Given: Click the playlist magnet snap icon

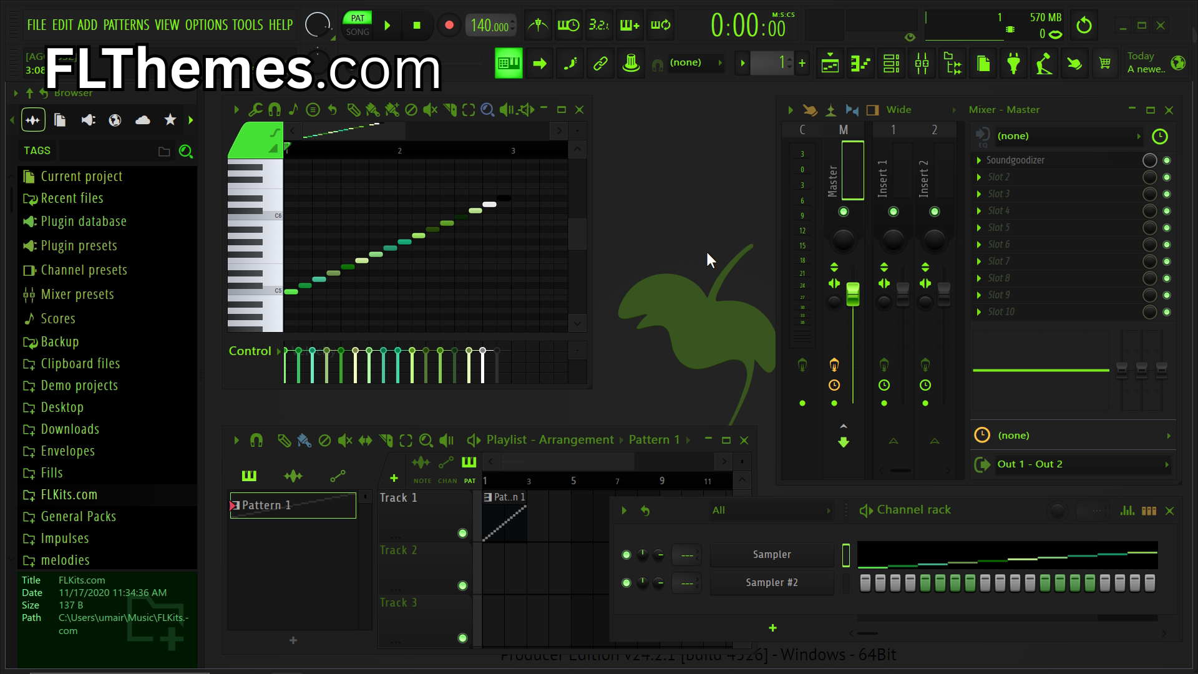Looking at the screenshot, I should click(x=256, y=441).
